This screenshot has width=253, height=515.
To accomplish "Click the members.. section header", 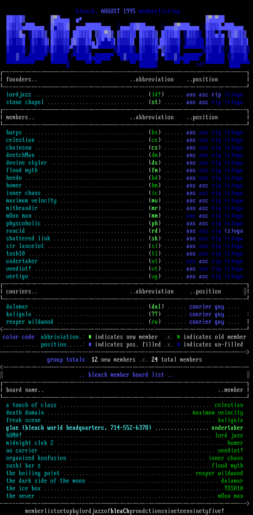I will point(20,118).
